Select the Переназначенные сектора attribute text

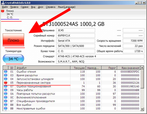33,83
